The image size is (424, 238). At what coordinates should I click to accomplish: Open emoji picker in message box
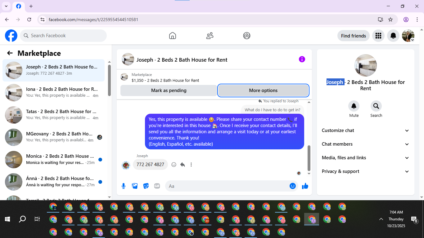click(x=292, y=186)
